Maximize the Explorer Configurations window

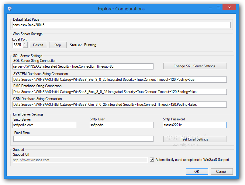tap(219, 7)
